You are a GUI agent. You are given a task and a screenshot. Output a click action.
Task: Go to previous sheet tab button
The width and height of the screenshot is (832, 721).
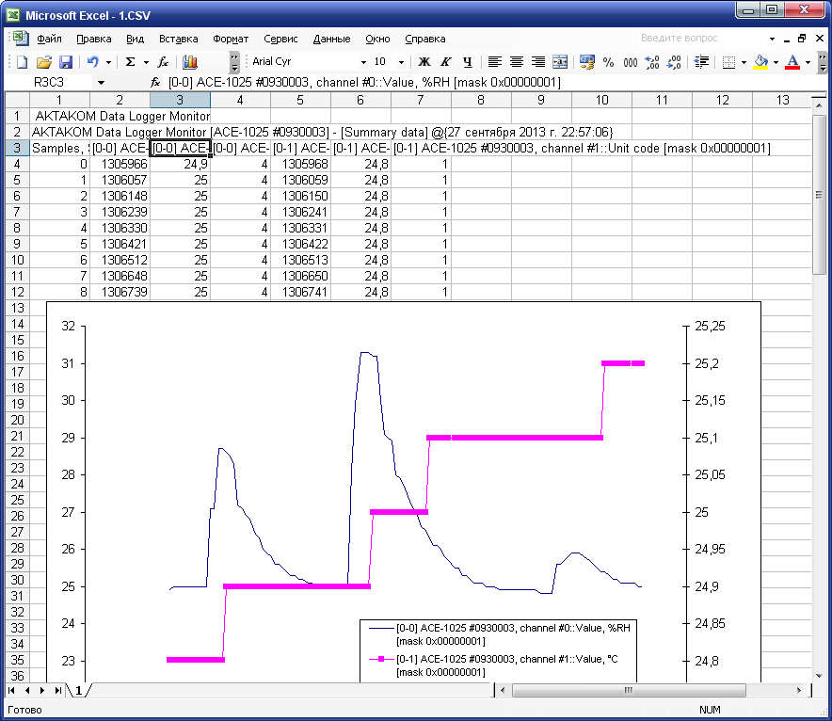coord(27,690)
